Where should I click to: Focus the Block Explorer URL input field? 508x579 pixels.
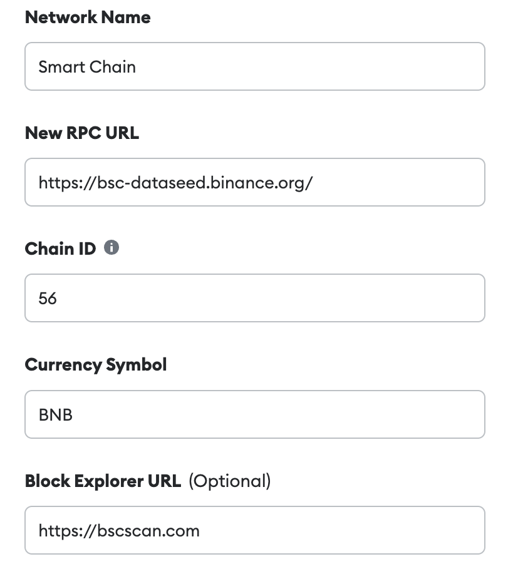[254, 530]
